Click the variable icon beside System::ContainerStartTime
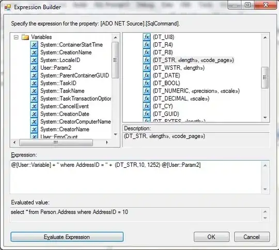Screen dimensions: 279x250 [x=34, y=44]
